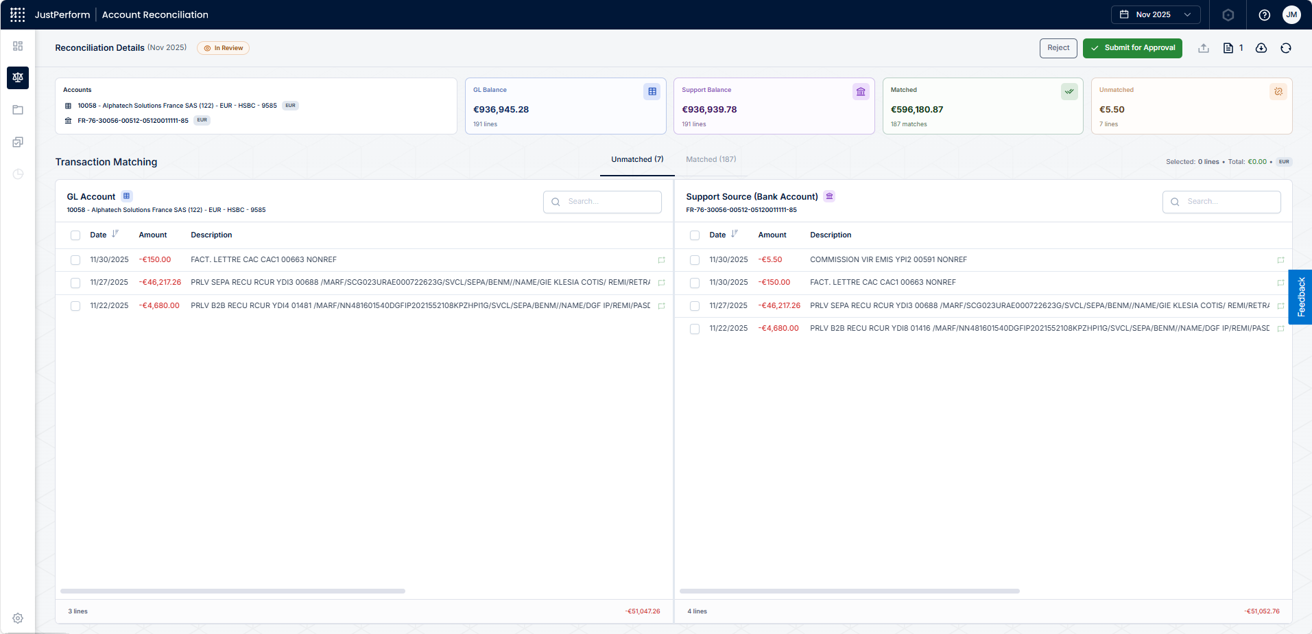Click the folder icon in left sidebar
1312x634 pixels.
pos(18,110)
